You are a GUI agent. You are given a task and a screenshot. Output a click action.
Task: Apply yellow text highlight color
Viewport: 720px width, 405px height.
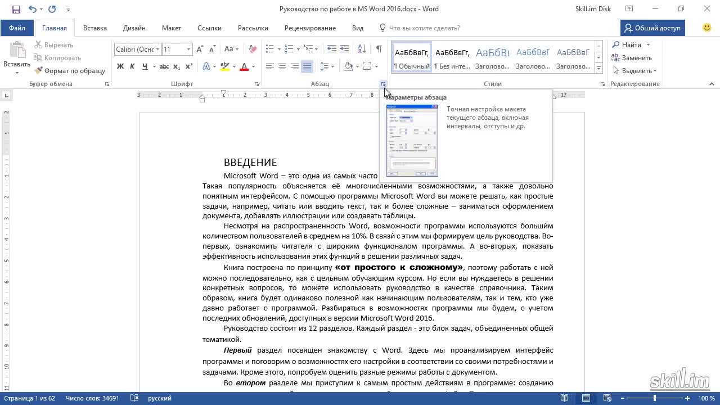click(225, 66)
